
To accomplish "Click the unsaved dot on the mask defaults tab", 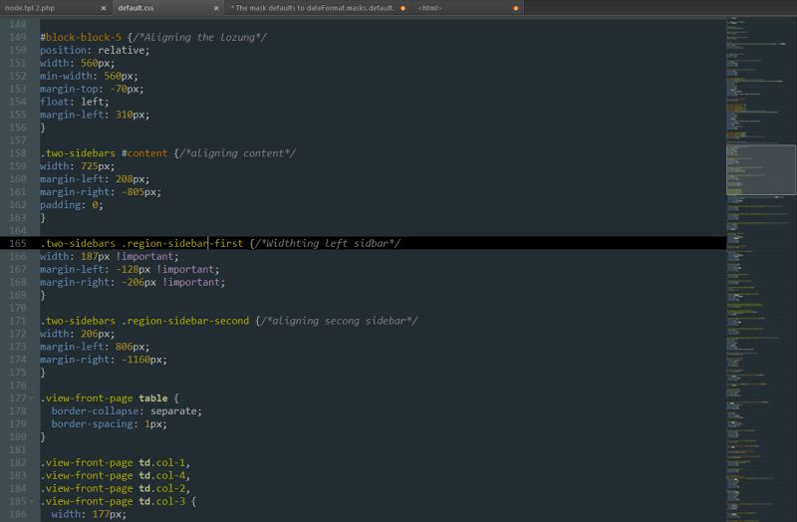I will point(403,8).
